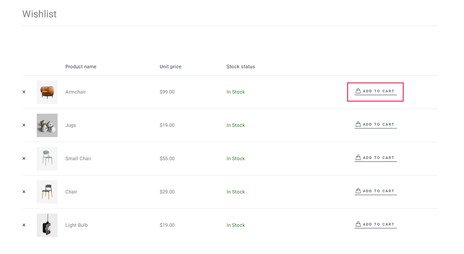464x254 pixels.
Task: Click the Light Bulb product thumbnail
Action: pyautogui.click(x=47, y=225)
